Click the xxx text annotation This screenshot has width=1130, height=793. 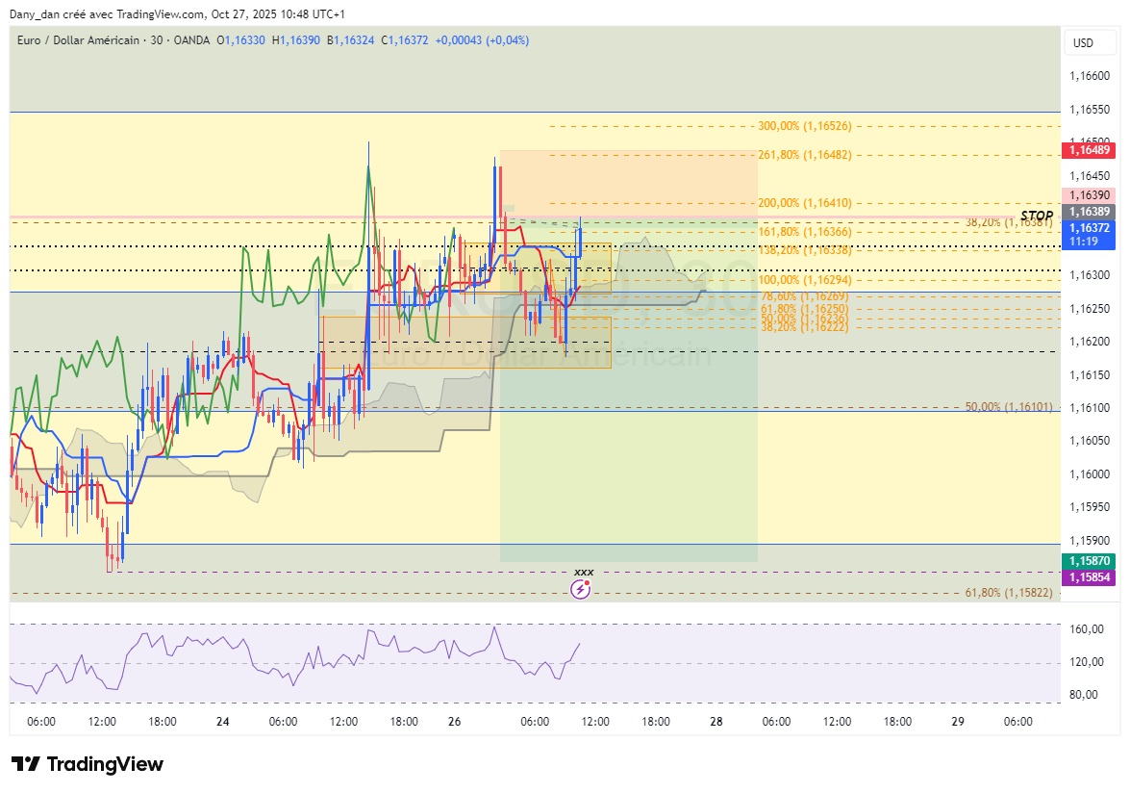point(584,572)
